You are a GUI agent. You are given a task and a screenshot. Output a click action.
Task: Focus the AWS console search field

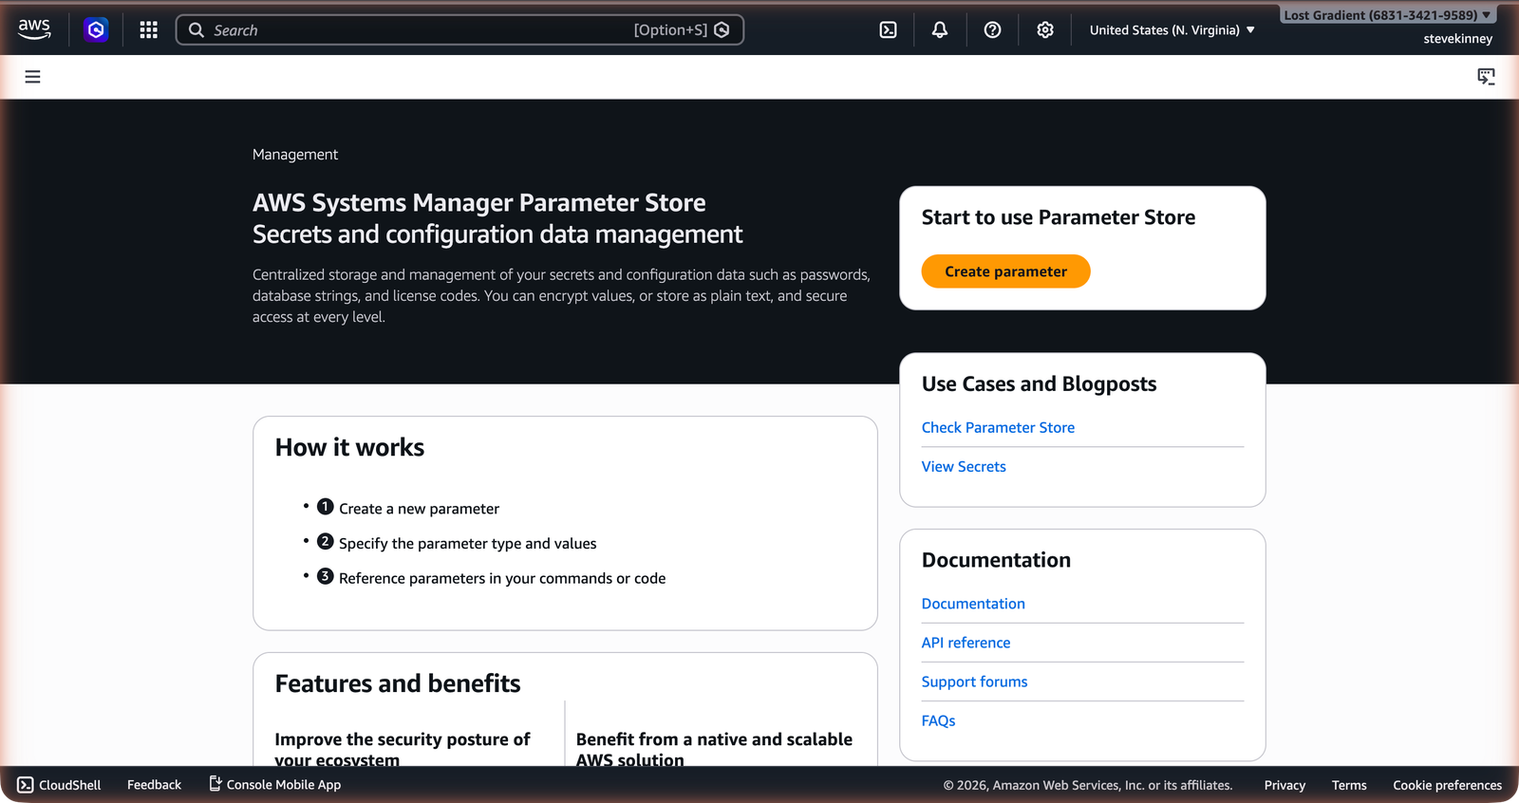tap(459, 30)
